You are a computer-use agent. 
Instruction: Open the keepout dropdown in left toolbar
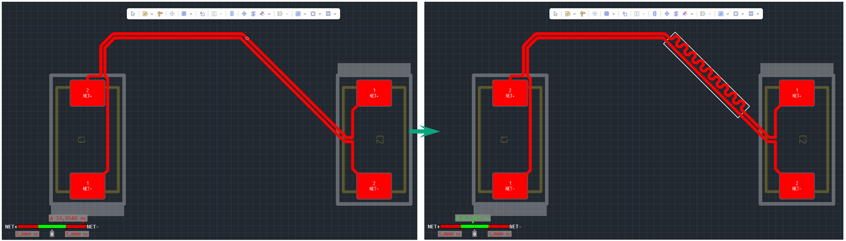pyautogui.click(x=335, y=14)
